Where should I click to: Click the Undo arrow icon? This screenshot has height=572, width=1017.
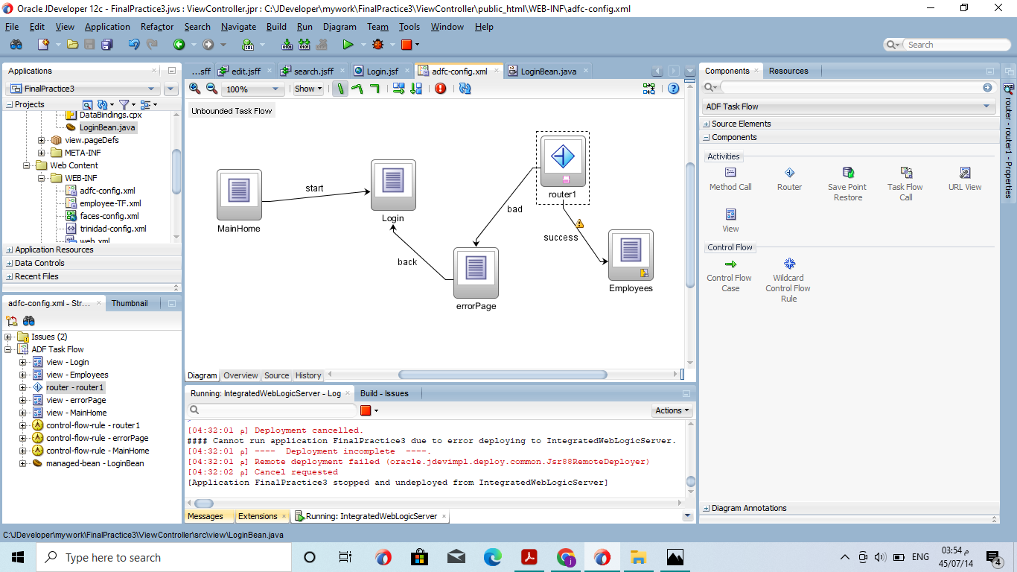pos(134,45)
